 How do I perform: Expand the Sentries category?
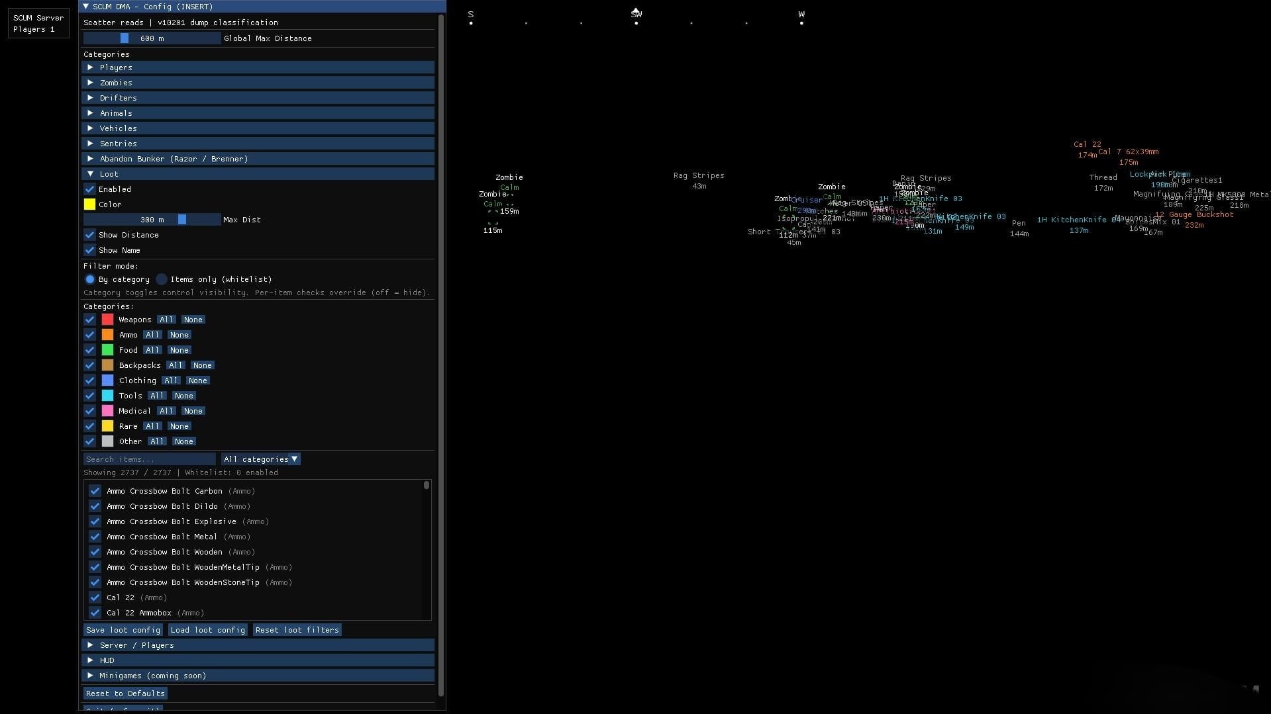coord(258,144)
